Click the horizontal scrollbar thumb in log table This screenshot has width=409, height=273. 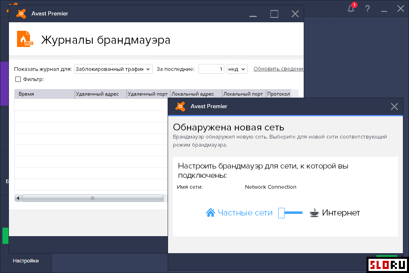93,198
